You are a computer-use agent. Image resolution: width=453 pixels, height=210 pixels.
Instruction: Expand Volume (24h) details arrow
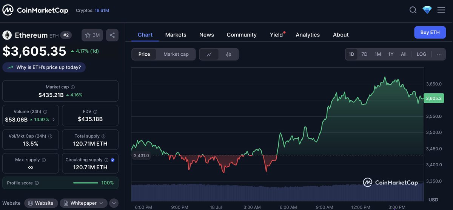tap(53, 120)
